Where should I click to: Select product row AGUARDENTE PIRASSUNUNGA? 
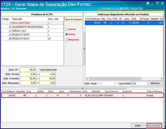click(x=33, y=27)
